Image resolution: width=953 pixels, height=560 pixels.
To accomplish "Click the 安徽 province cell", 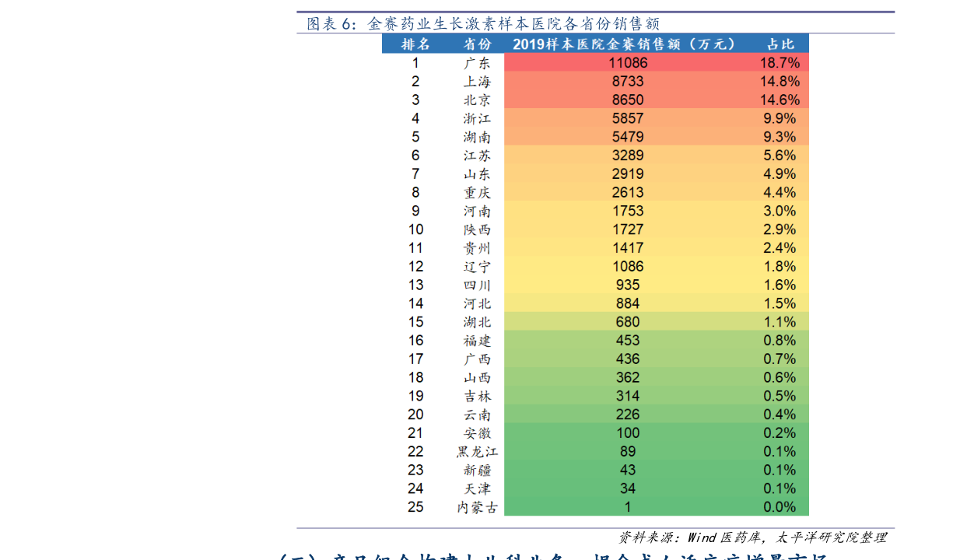I will tap(477, 433).
